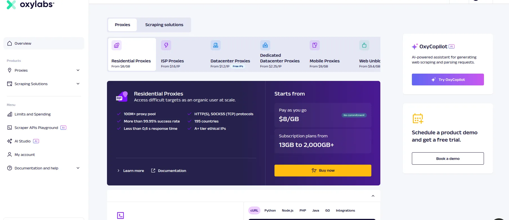Click the Documentation and help question icon
509x220 pixels.
[x=10, y=168]
